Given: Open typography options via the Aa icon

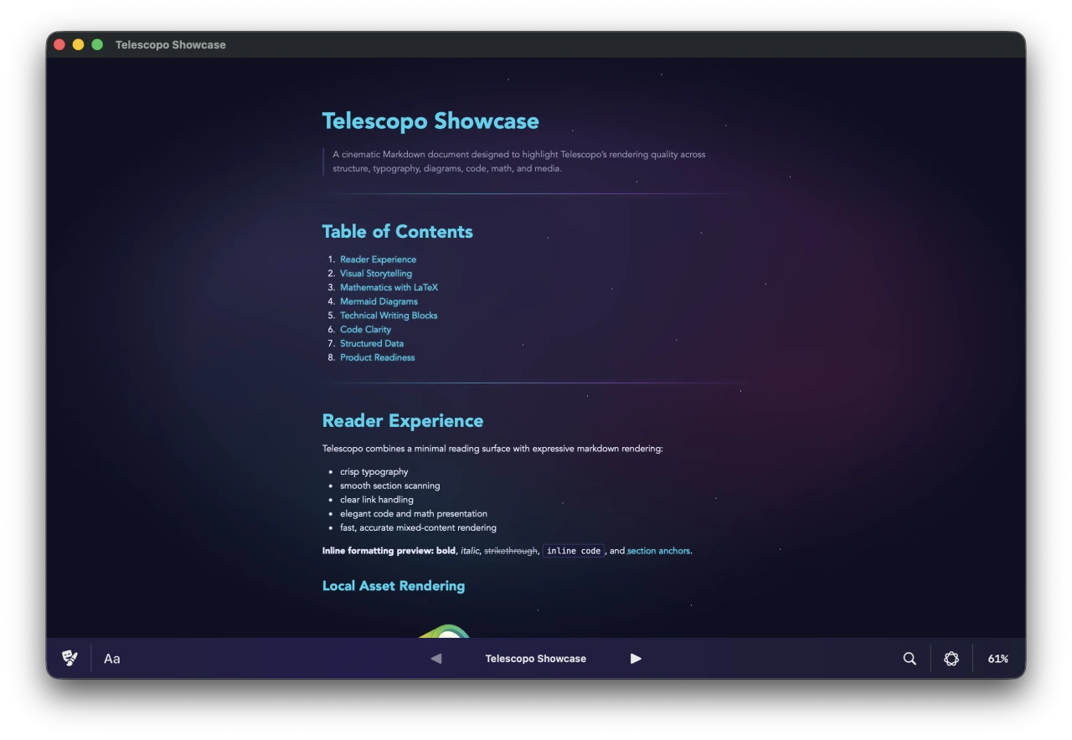Looking at the screenshot, I should pos(111,659).
